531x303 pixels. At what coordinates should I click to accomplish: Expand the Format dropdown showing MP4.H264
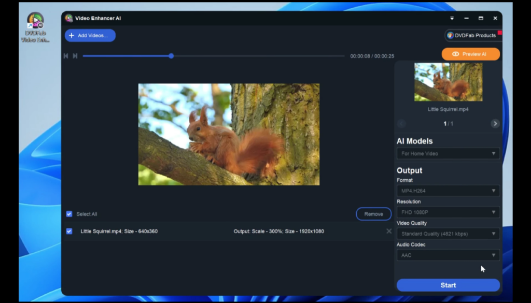(448, 191)
